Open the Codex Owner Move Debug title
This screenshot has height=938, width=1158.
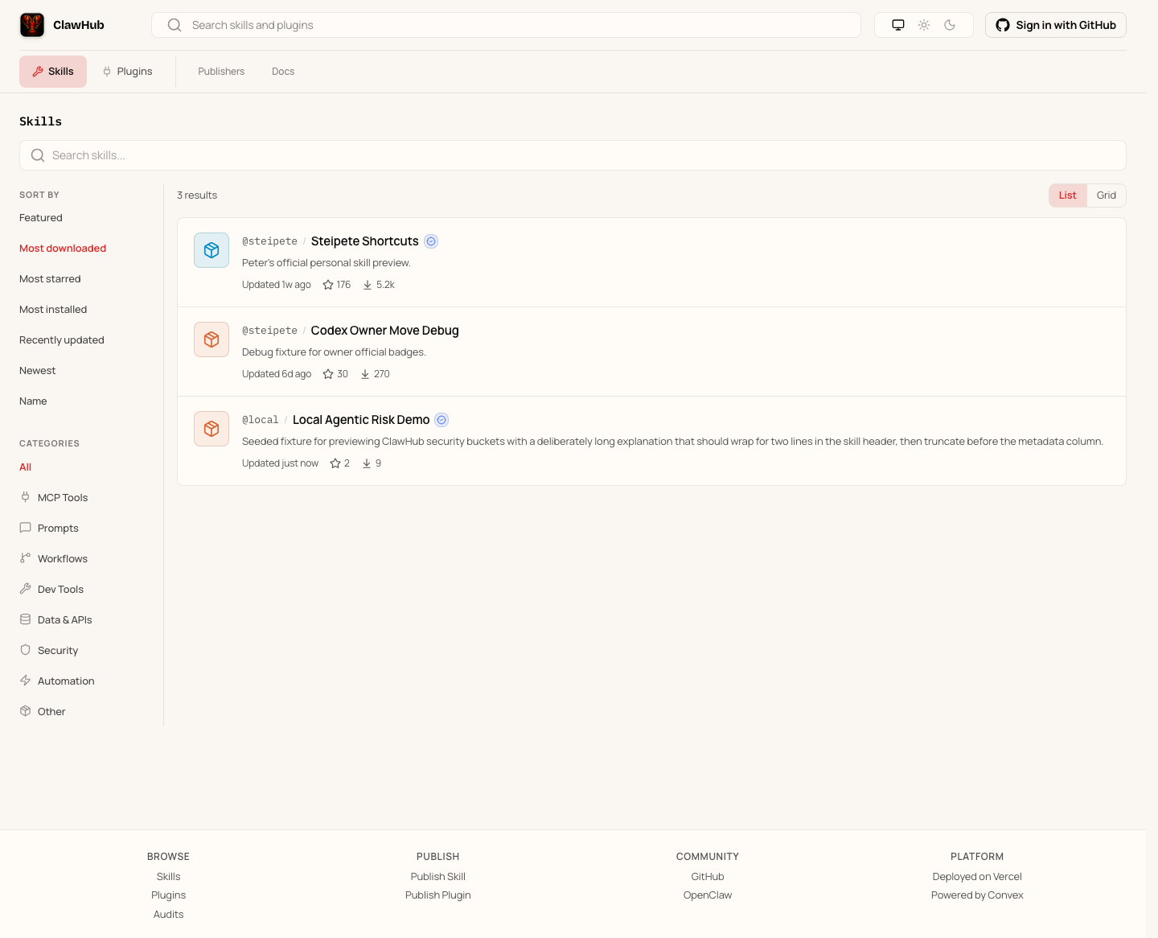(384, 331)
